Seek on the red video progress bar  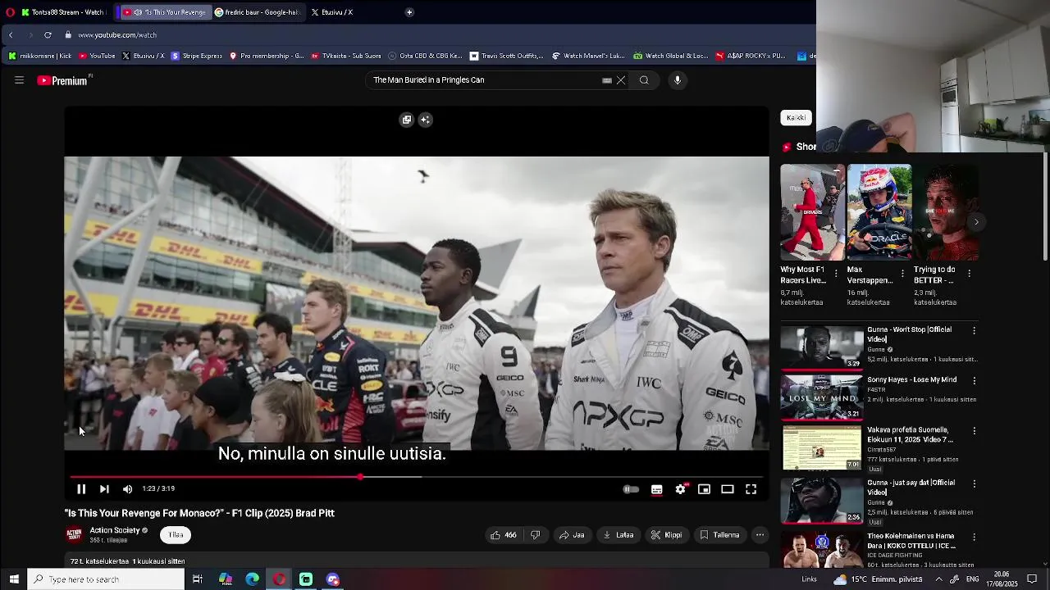pyautogui.click(x=417, y=477)
